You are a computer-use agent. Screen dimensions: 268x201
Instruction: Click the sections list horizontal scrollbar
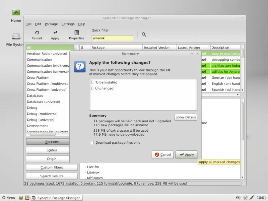point(43,134)
